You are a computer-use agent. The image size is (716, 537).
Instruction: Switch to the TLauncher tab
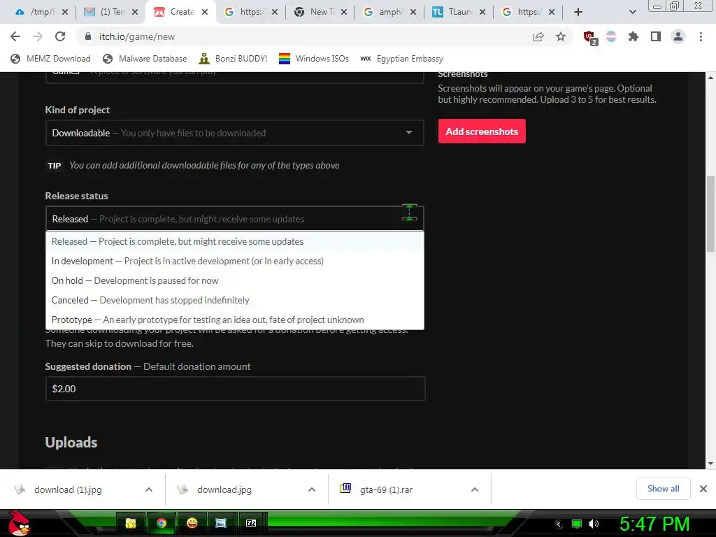tap(459, 12)
